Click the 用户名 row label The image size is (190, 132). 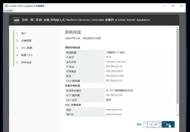[x=70, y=114]
